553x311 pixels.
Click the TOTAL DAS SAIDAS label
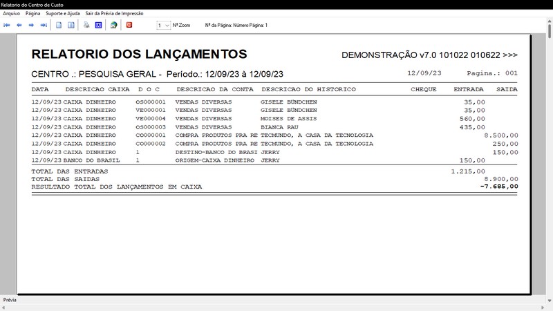[x=66, y=179]
